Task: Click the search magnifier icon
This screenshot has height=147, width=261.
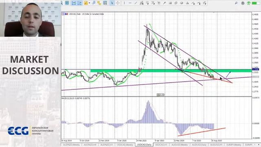Action: (x=236, y=3)
